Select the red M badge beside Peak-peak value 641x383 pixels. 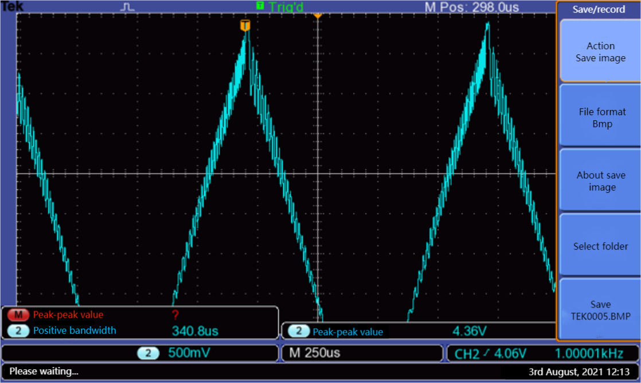[18, 314]
